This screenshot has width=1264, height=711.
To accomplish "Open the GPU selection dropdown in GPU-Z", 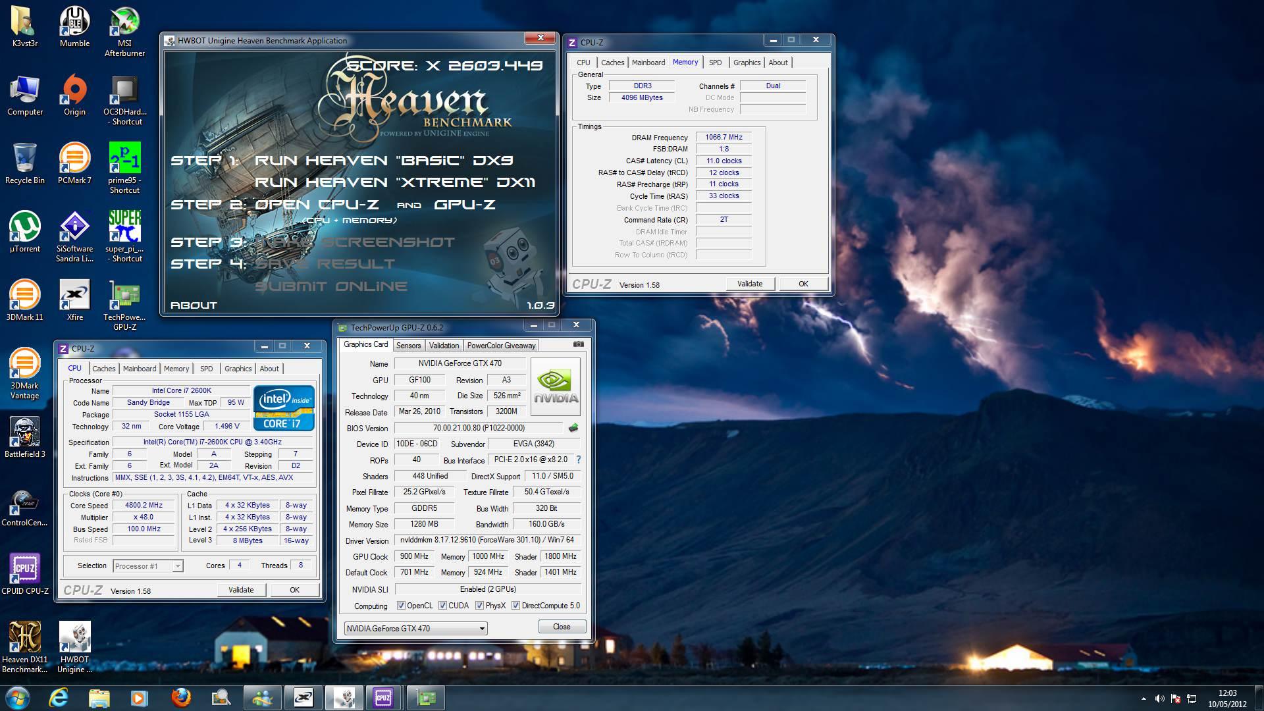I will [x=415, y=629].
